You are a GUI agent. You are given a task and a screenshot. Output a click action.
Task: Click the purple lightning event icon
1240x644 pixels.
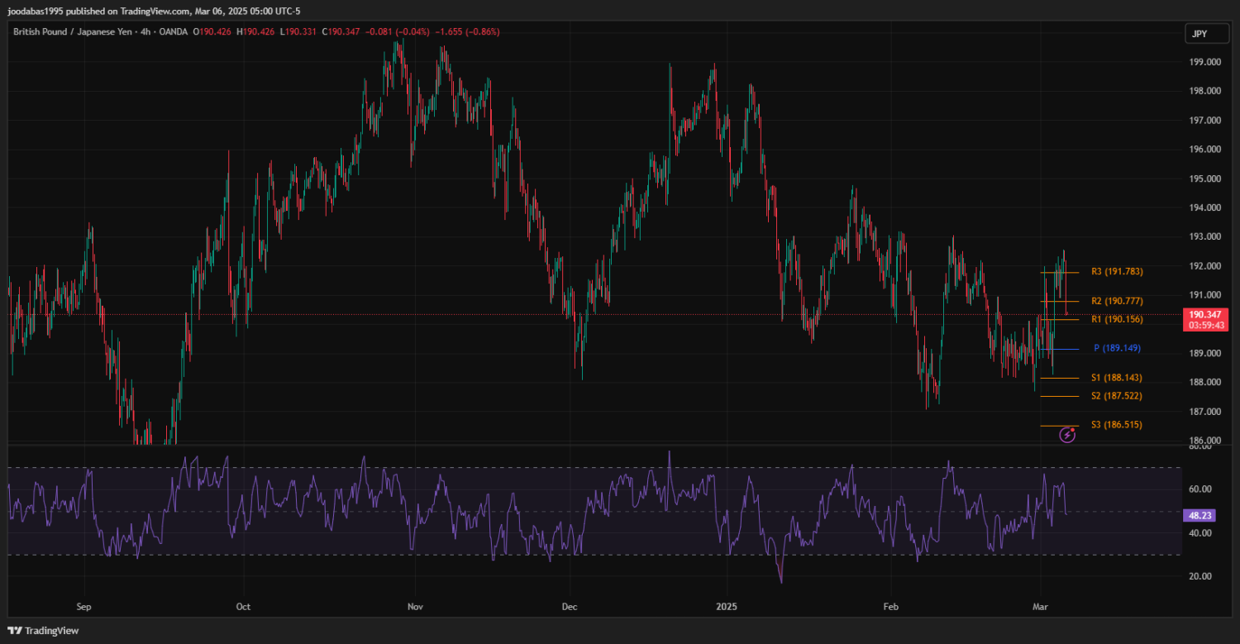[x=1067, y=434]
